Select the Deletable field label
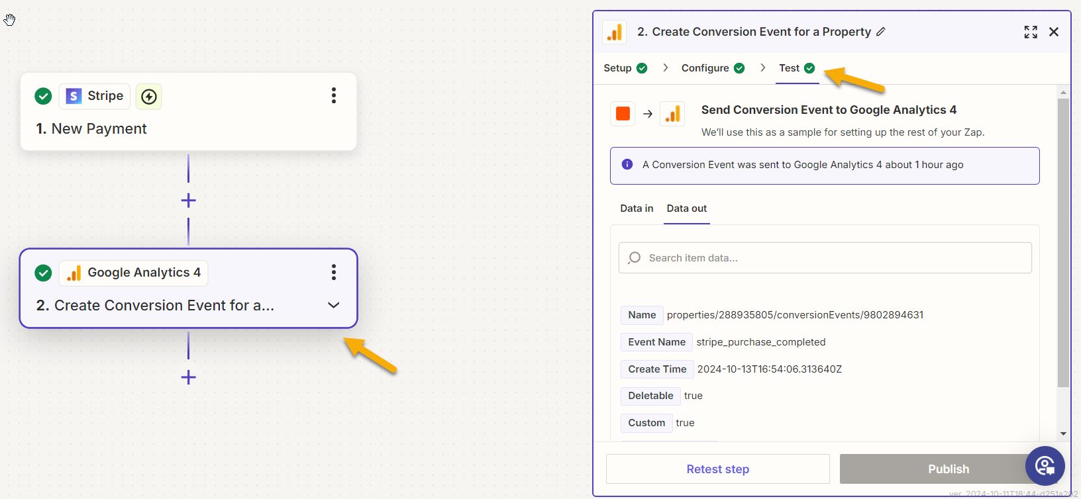 [650, 396]
